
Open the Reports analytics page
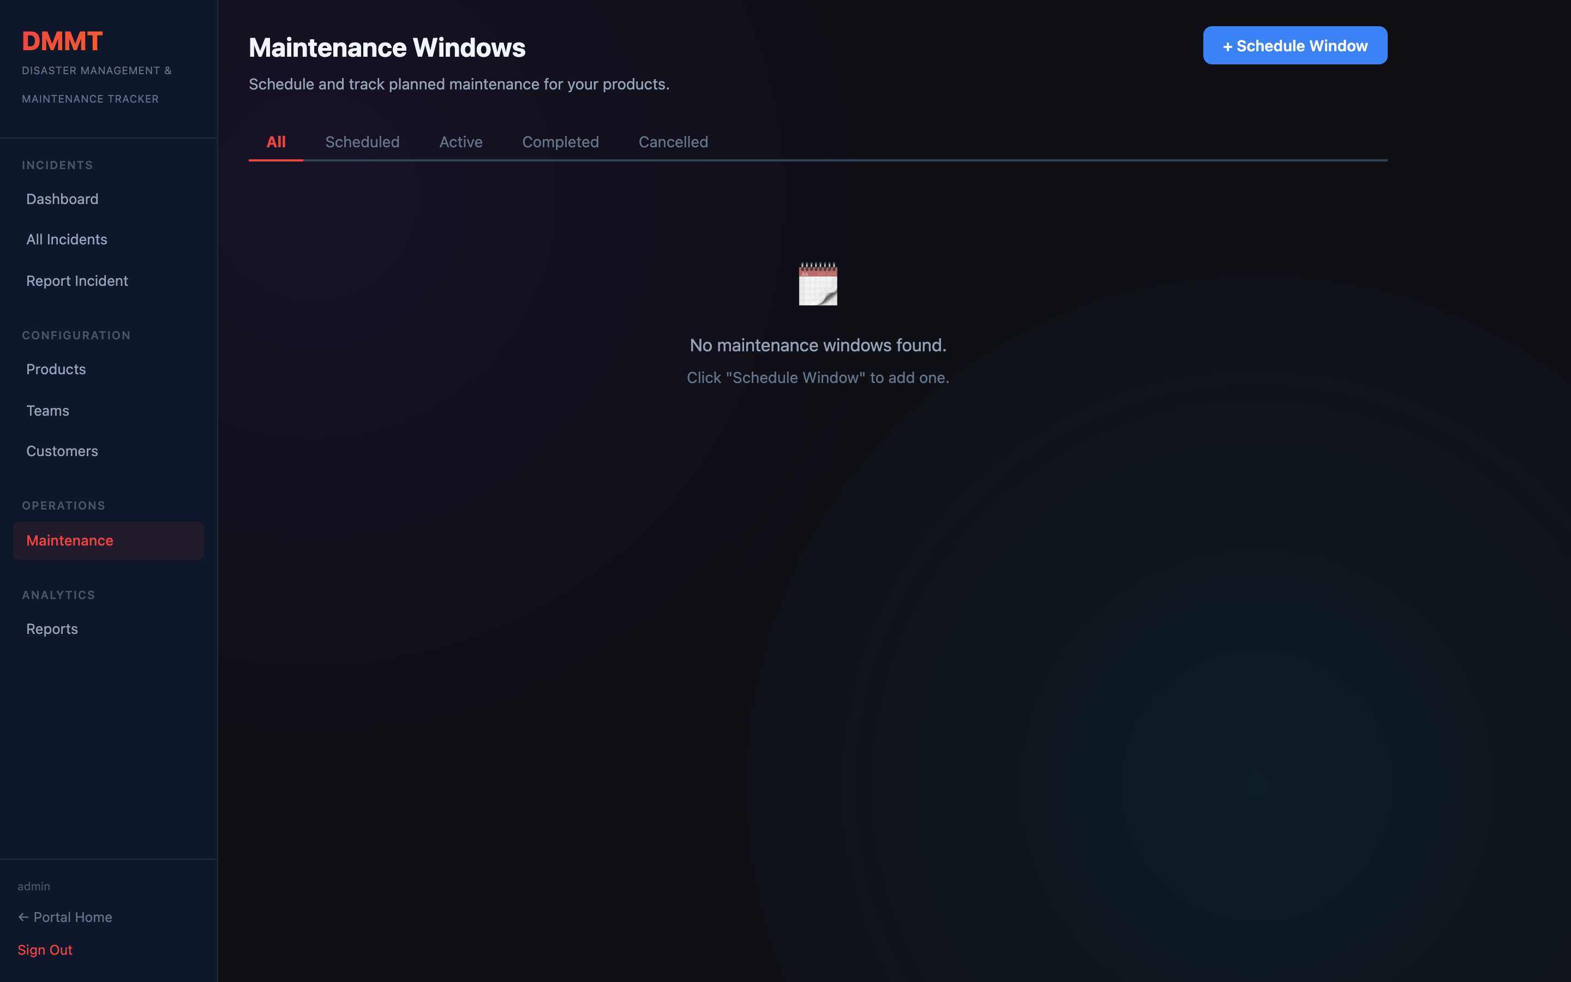[51, 628]
